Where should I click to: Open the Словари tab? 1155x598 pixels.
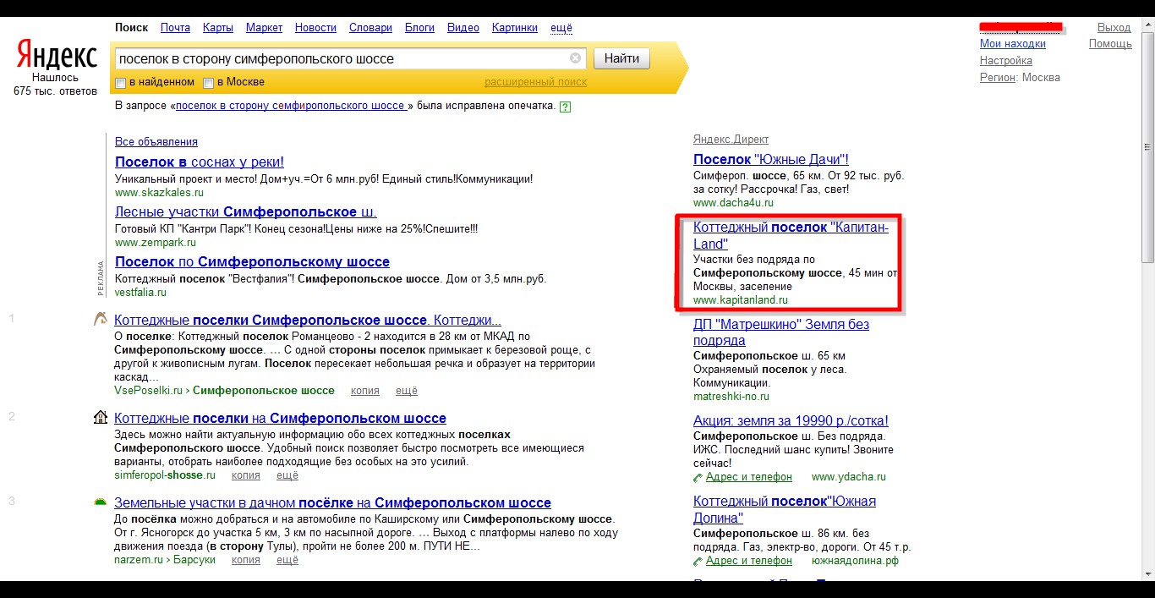click(x=370, y=28)
